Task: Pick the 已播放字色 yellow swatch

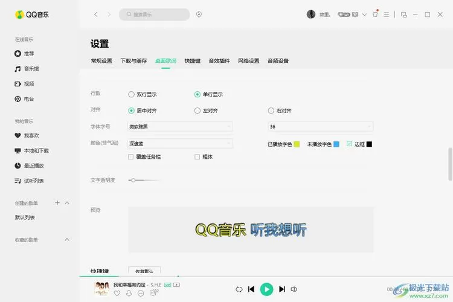Action: tap(297, 144)
